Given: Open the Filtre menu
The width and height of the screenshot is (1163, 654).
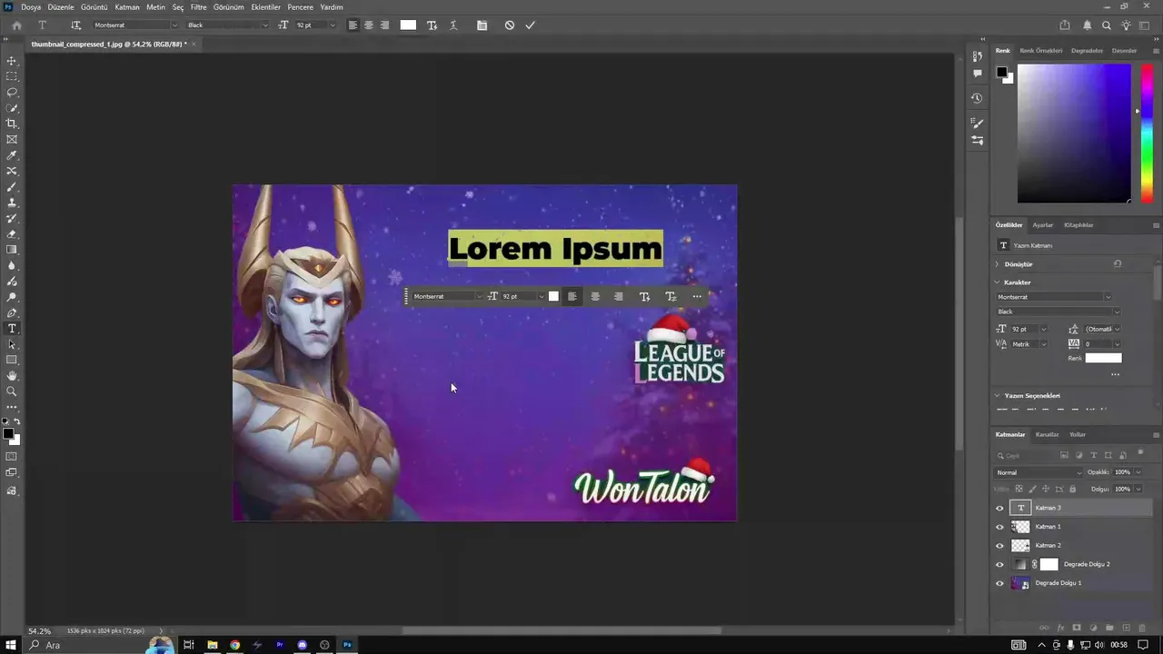Looking at the screenshot, I should (x=198, y=7).
